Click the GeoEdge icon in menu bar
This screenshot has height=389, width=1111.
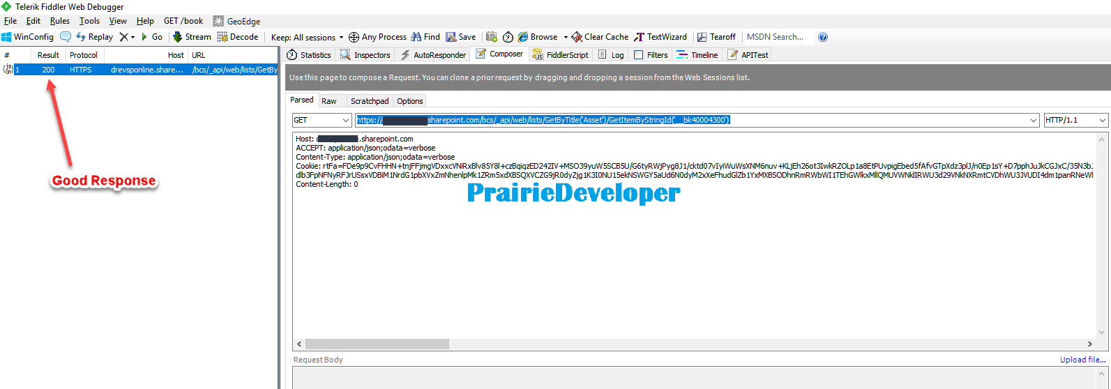pos(218,21)
